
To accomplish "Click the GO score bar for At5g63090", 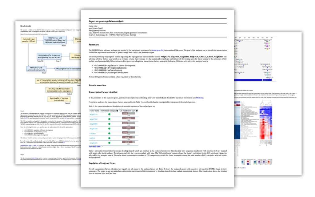I will 129,123.
